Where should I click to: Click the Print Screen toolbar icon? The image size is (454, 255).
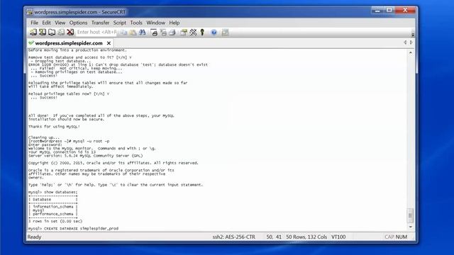coord(154,33)
